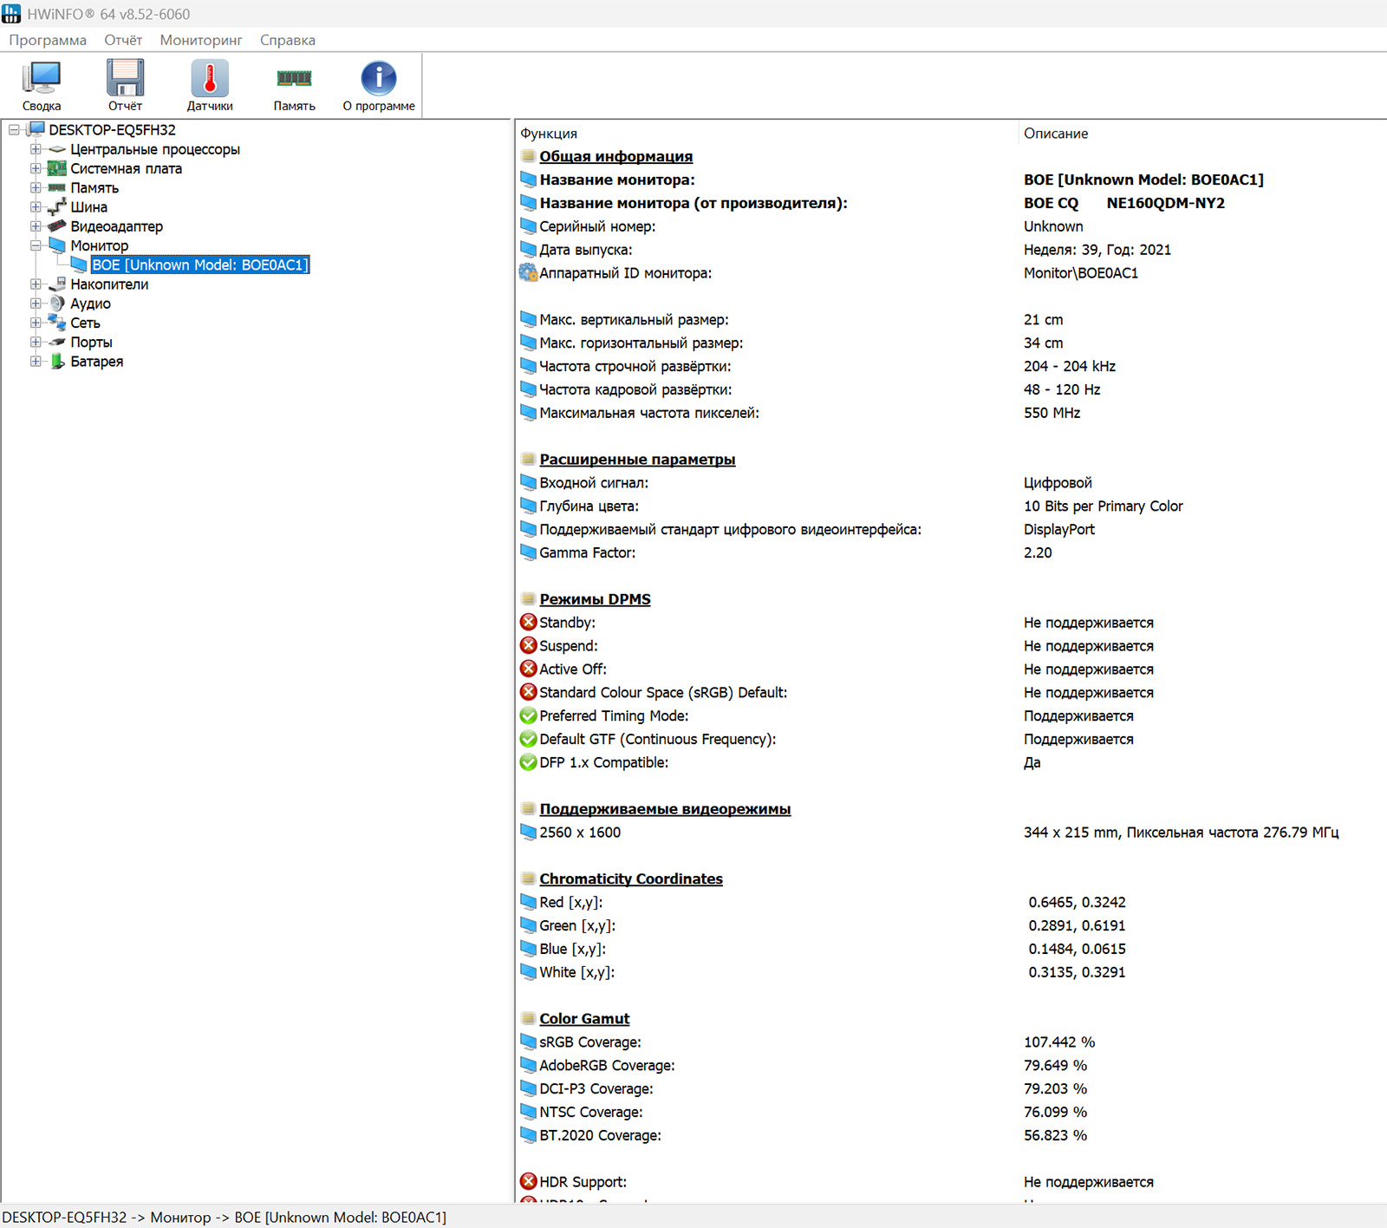The width and height of the screenshot is (1387, 1228).
Task: Open the Справка menu
Action: pos(288,40)
